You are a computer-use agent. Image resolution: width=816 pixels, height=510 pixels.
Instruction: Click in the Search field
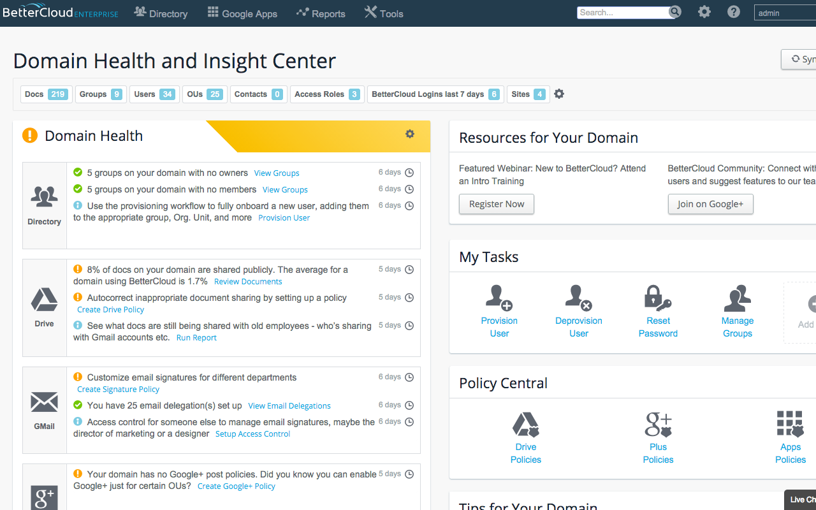pyautogui.click(x=623, y=12)
